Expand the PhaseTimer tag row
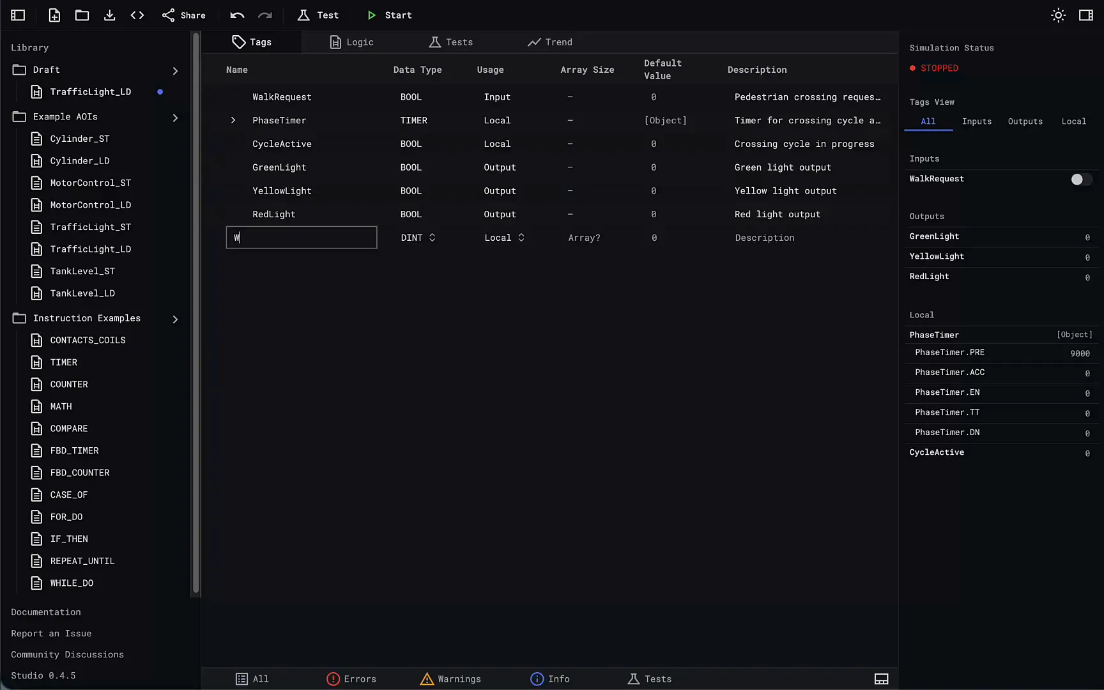The width and height of the screenshot is (1104, 690). click(x=233, y=120)
